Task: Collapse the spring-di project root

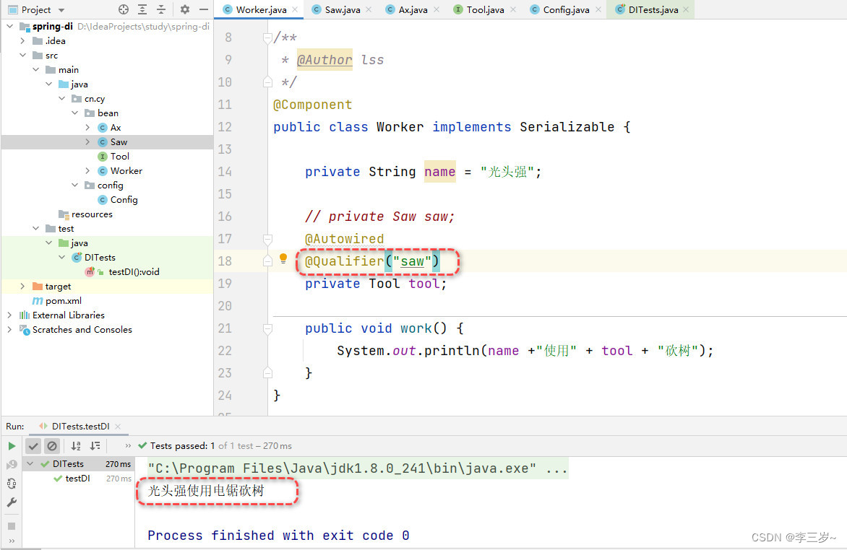Action: point(9,26)
